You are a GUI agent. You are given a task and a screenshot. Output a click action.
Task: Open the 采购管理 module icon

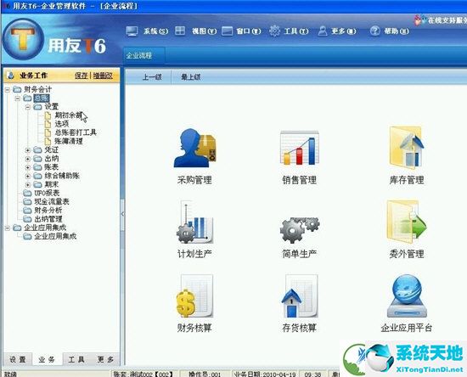[x=194, y=148]
